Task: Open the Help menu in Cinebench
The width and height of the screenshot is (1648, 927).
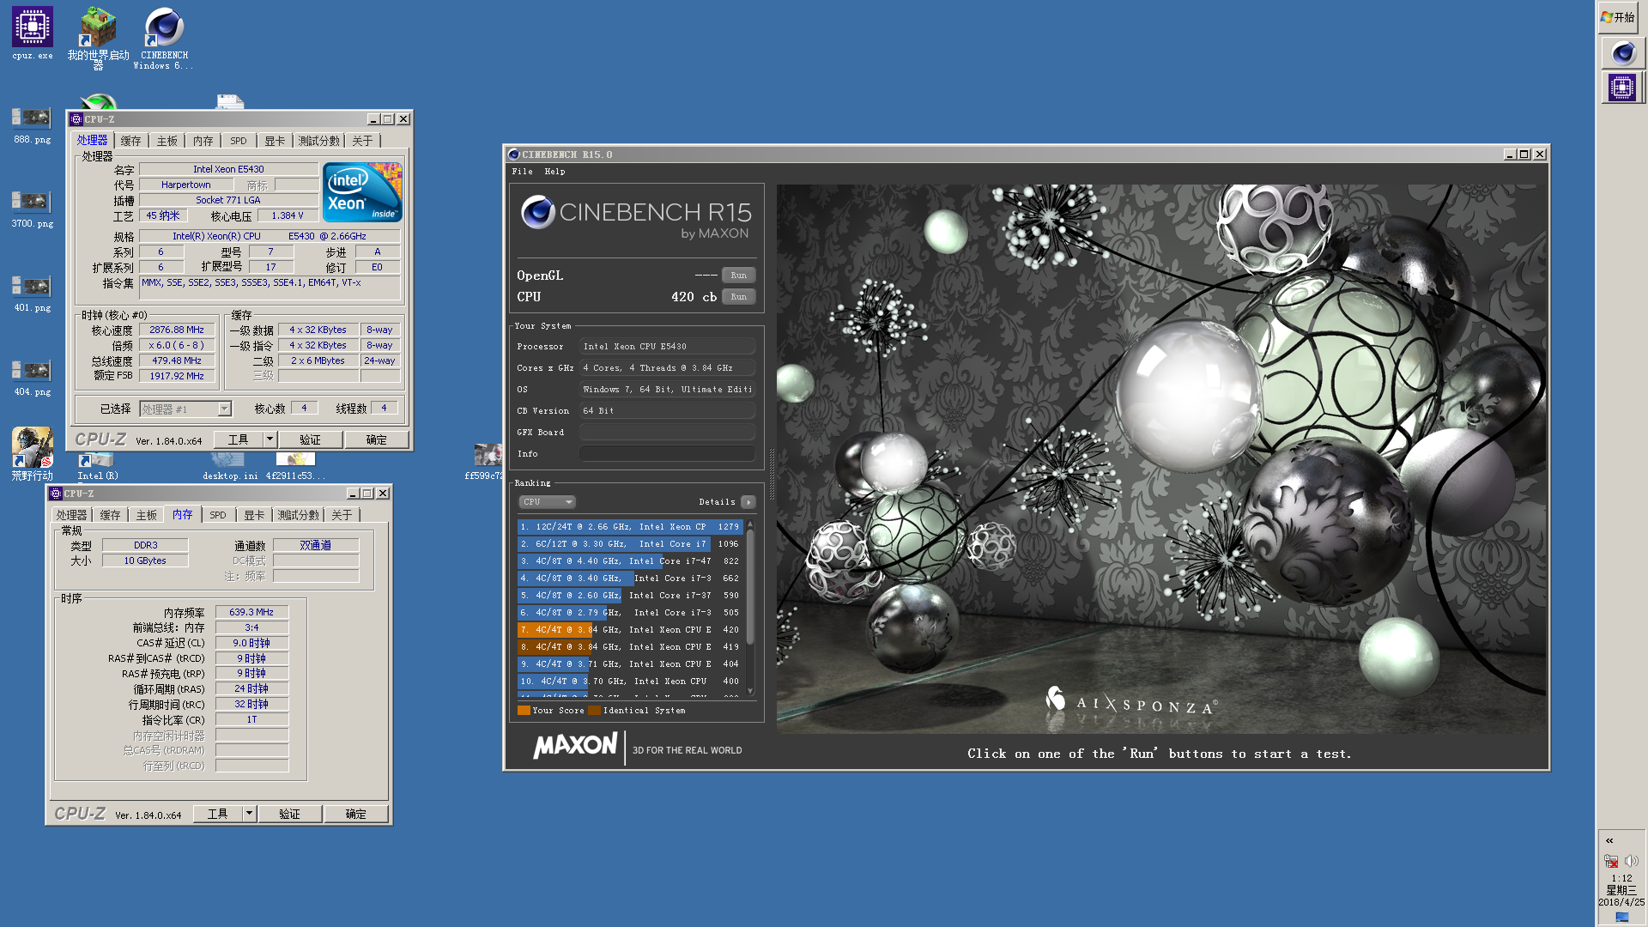Action: click(554, 172)
